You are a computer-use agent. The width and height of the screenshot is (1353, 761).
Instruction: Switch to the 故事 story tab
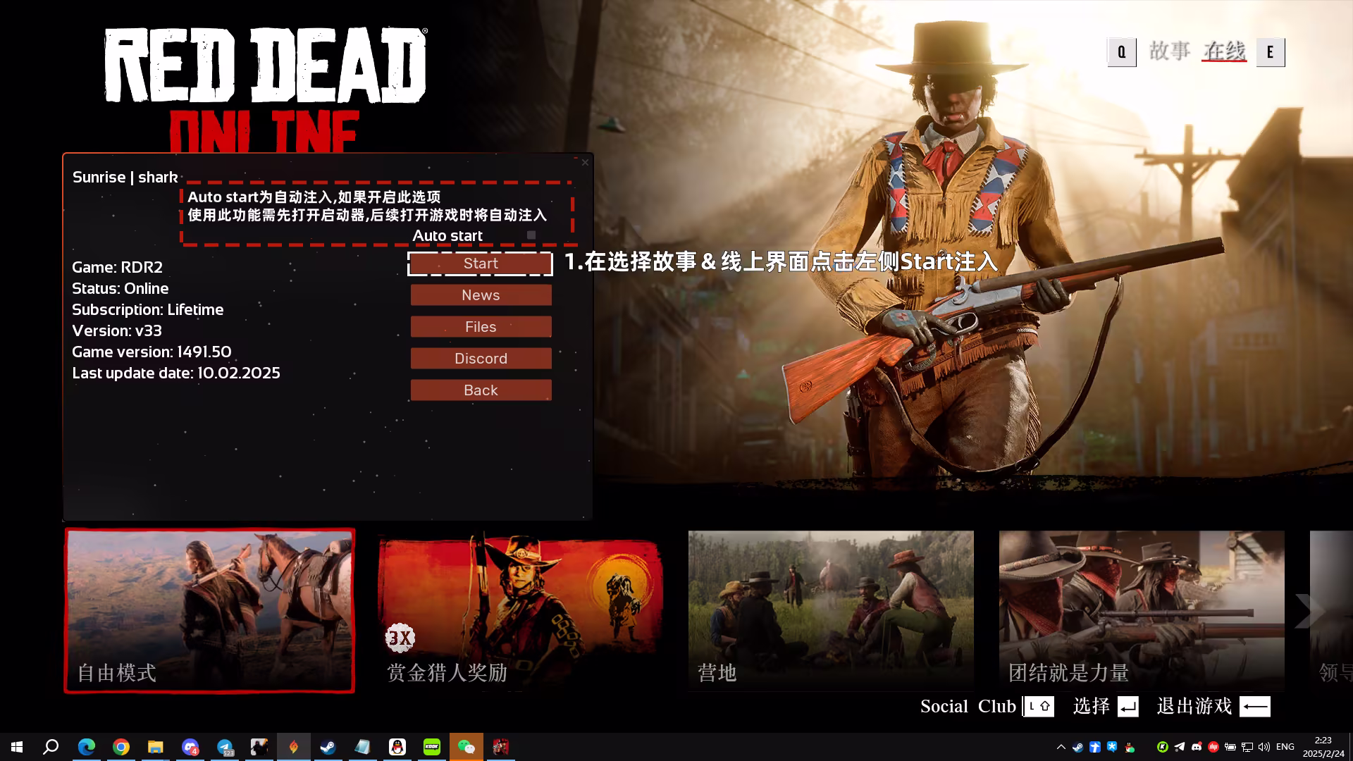(1169, 51)
